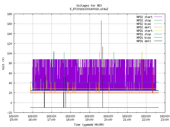
Task: Click the 'NPD1 stop' legend label
Action: tap(144, 34)
